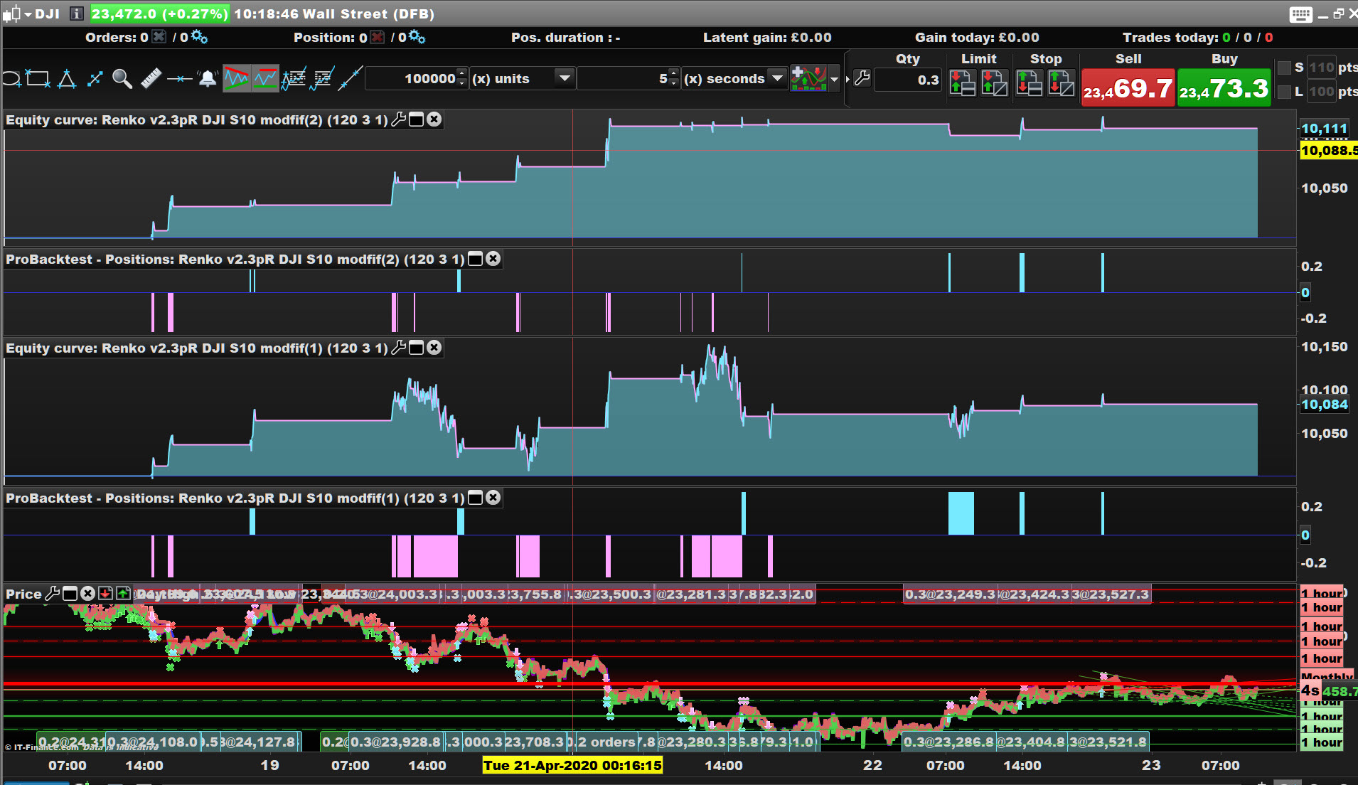
Task: Open the (x) seconds timeframe dropdown
Action: point(777,78)
